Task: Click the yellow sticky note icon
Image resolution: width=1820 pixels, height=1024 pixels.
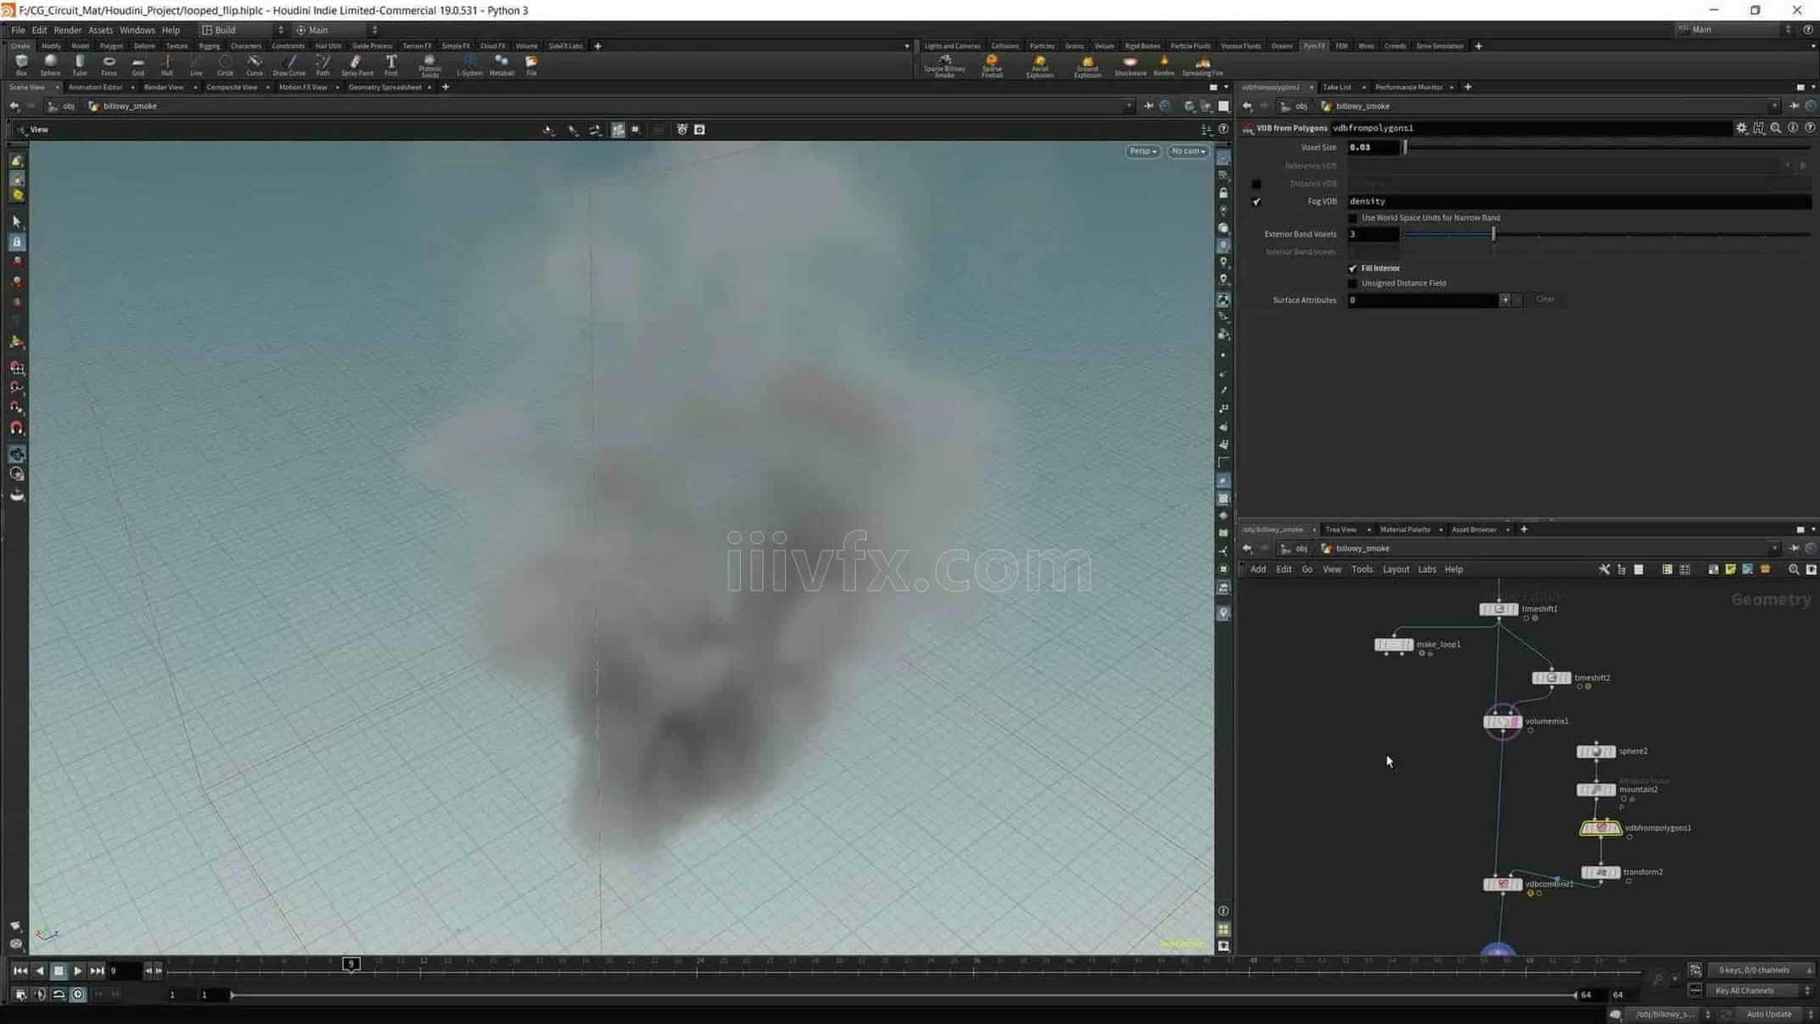Action: pyautogui.click(x=1730, y=569)
